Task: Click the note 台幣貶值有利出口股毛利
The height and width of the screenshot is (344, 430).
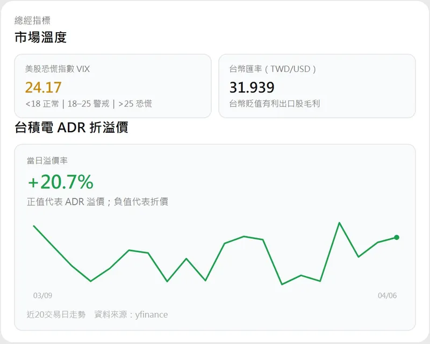Action: (275, 104)
